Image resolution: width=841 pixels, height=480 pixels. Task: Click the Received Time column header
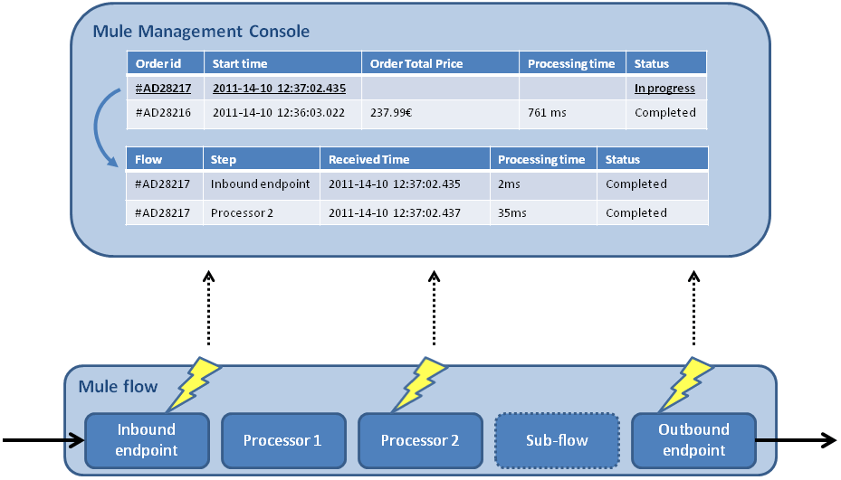369,159
